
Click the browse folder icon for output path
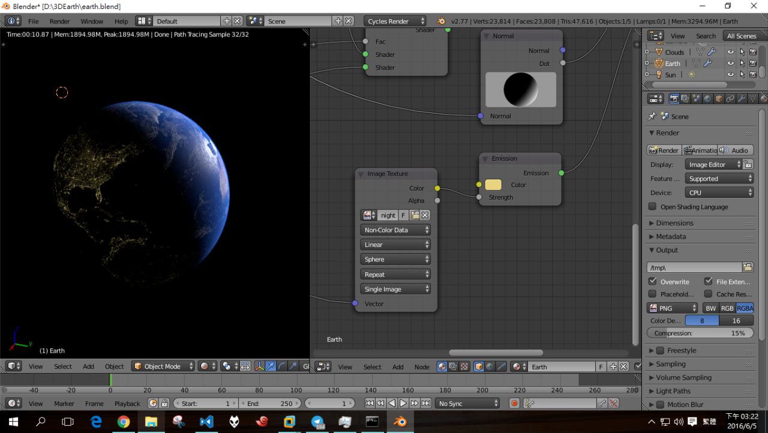[748, 267]
